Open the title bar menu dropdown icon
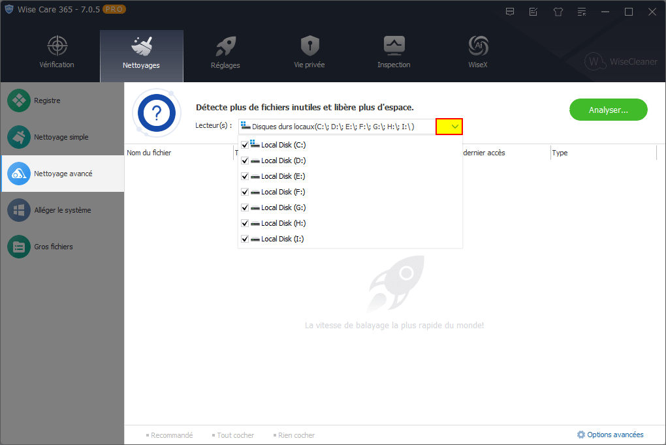Screen dimensions: 666x445 point(581,12)
